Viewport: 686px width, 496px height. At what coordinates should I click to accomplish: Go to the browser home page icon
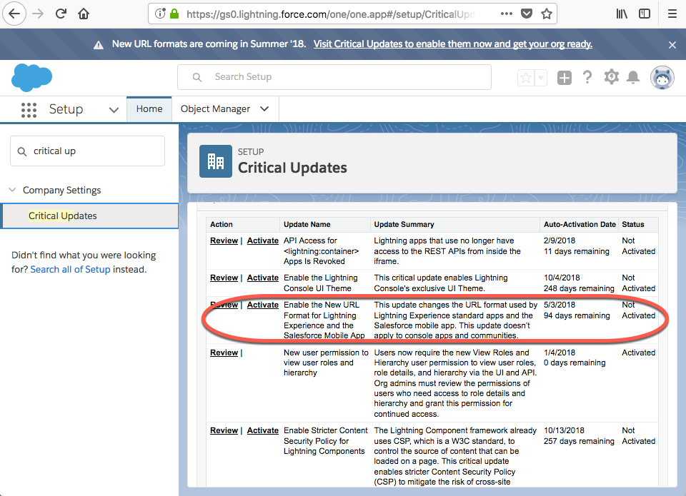point(84,14)
